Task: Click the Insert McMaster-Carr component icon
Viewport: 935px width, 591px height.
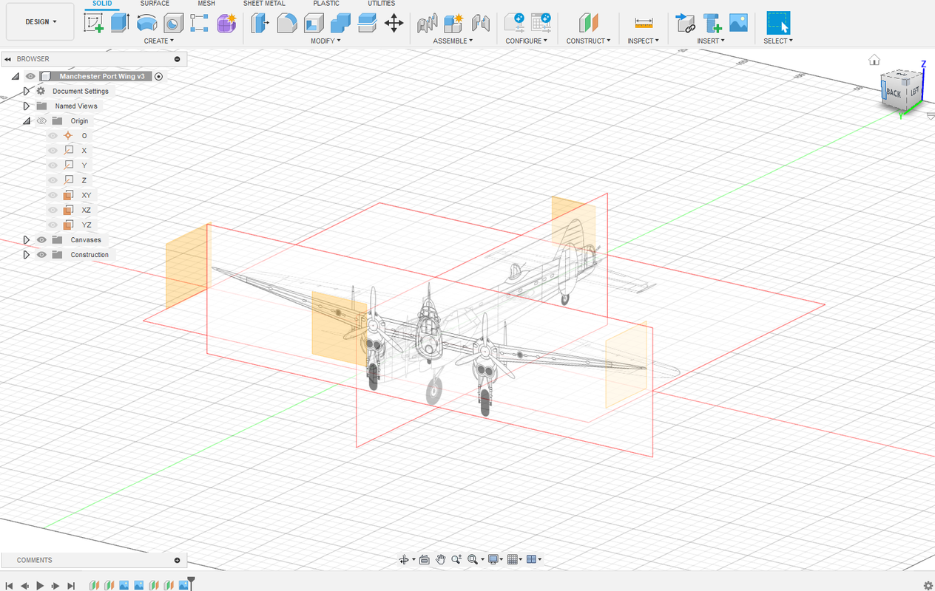Action: pyautogui.click(x=712, y=23)
